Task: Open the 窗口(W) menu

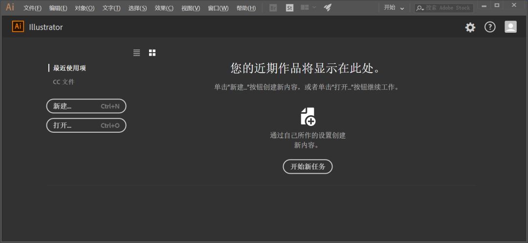Action: (x=218, y=8)
